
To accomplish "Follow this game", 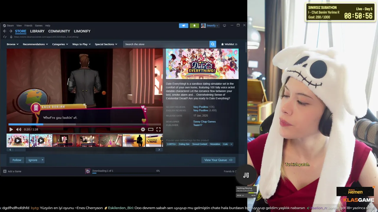I will coord(17,160).
